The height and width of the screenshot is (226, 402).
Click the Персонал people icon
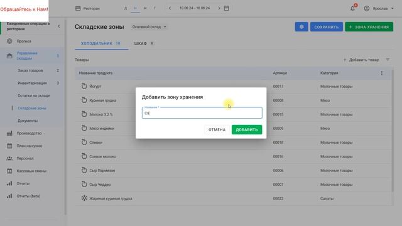pos(9,158)
